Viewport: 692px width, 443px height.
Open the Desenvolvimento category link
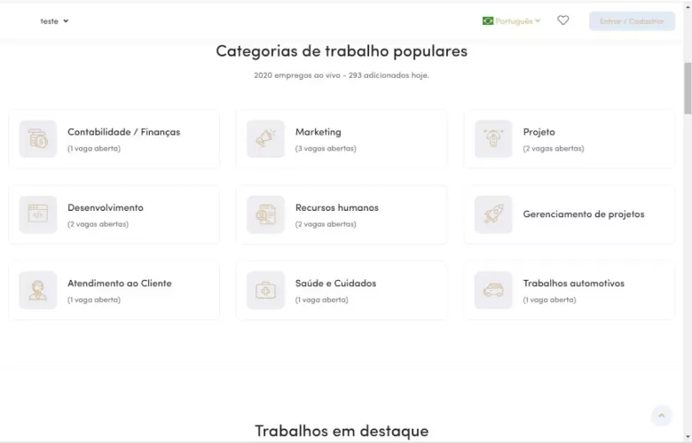pyautogui.click(x=105, y=207)
